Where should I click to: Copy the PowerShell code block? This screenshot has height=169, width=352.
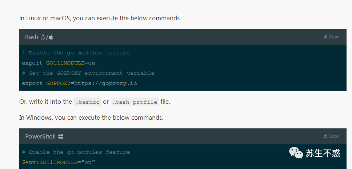pyautogui.click(x=331, y=136)
